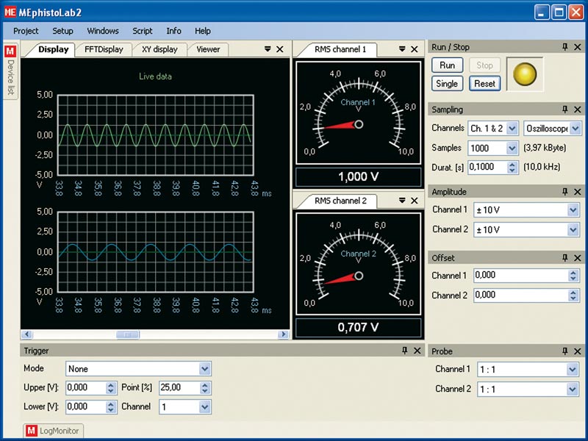This screenshot has width=588, height=441.
Task: Click the Upper [V] spinner arrows
Action: (111, 388)
